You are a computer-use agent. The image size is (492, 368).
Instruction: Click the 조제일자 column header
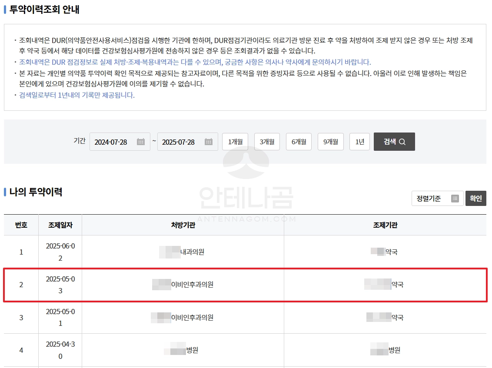click(x=60, y=225)
